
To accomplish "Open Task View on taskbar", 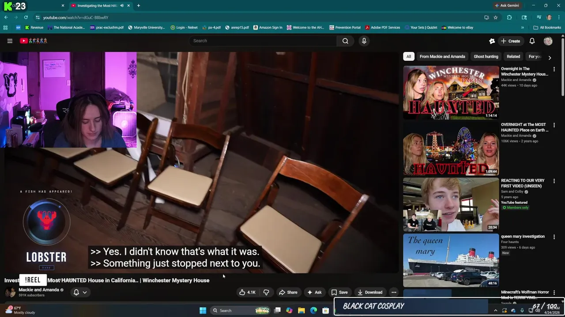I will 277,310.
